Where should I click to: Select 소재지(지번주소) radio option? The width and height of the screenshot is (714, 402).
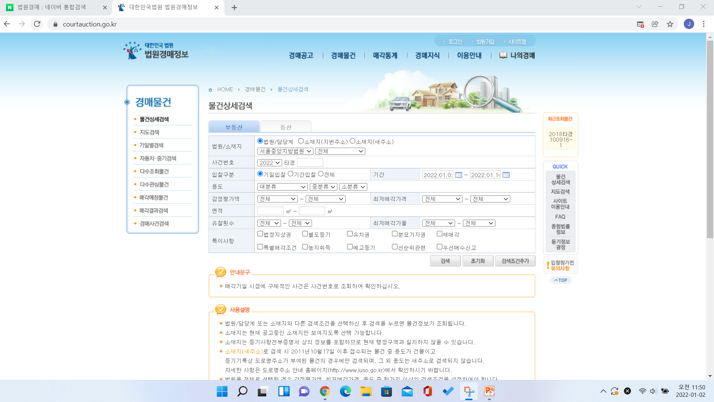coord(301,141)
